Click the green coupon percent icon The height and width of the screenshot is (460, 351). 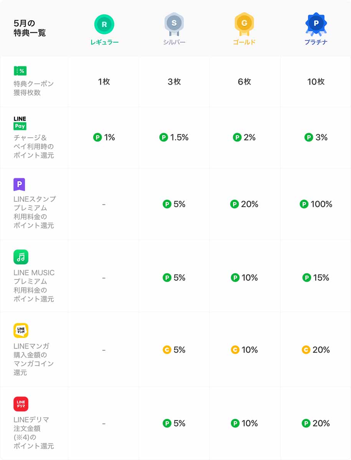click(x=20, y=71)
